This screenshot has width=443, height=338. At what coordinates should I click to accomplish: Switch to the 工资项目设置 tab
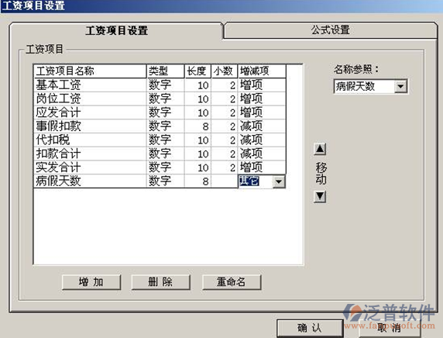pyautogui.click(x=116, y=30)
